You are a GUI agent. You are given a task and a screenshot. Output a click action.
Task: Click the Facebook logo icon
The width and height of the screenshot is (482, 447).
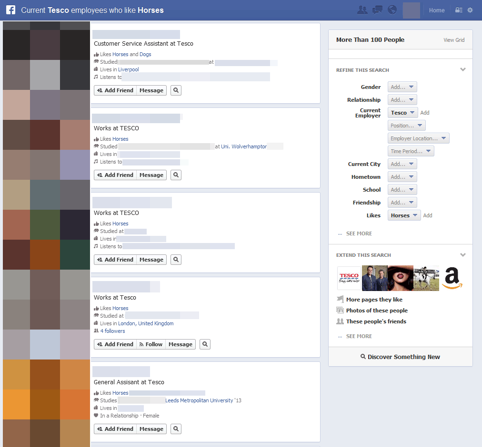pyautogui.click(x=11, y=10)
